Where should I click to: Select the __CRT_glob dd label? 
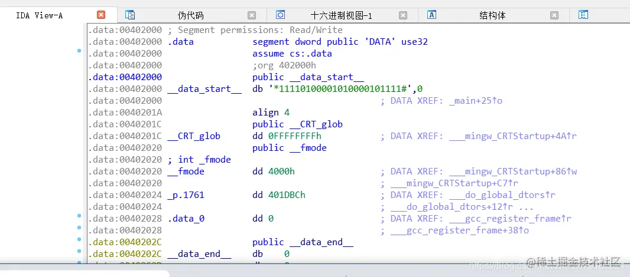pyautogui.click(x=194, y=136)
